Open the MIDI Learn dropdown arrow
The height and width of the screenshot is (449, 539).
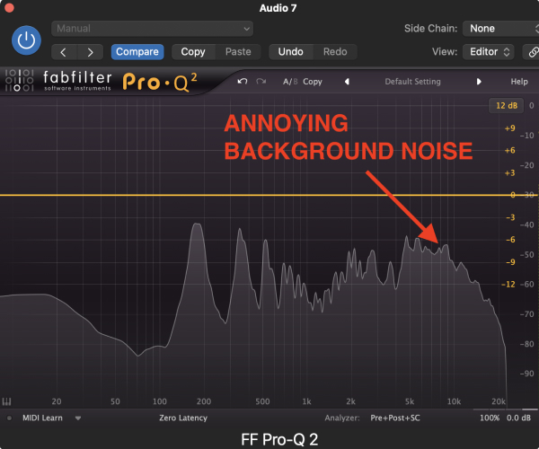[78, 418]
